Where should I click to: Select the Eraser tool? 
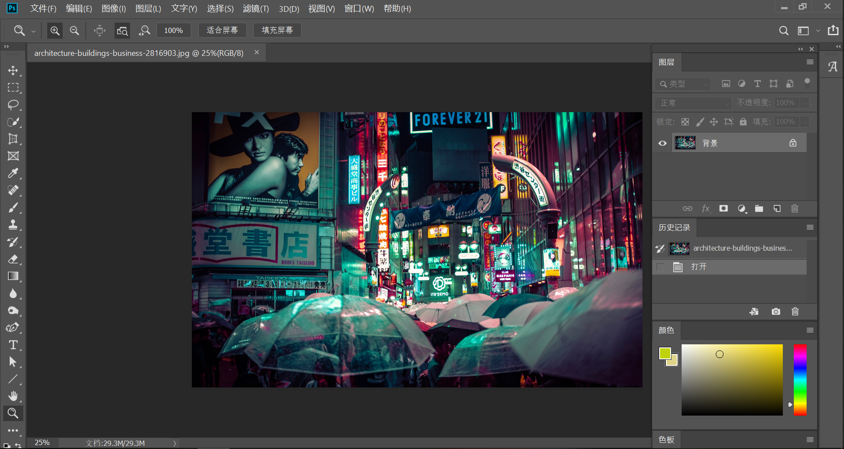(x=13, y=259)
